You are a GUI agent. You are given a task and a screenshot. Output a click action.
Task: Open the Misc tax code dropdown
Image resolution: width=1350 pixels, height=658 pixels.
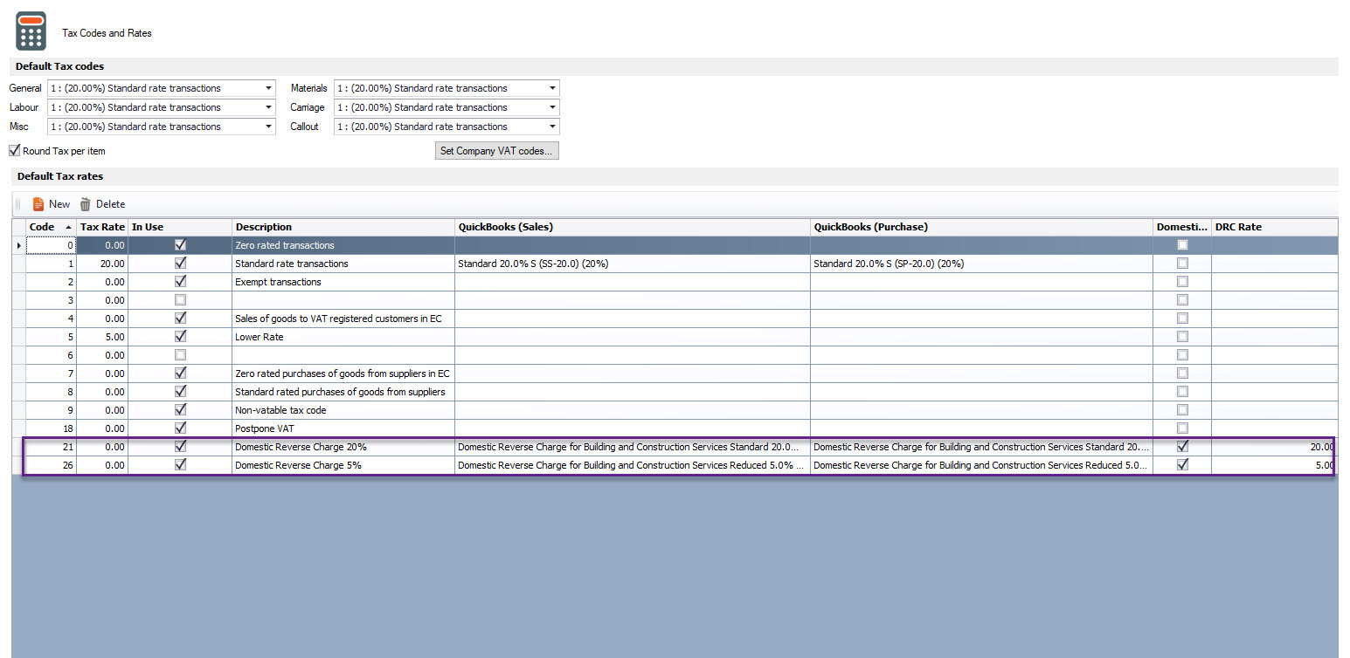tap(268, 127)
